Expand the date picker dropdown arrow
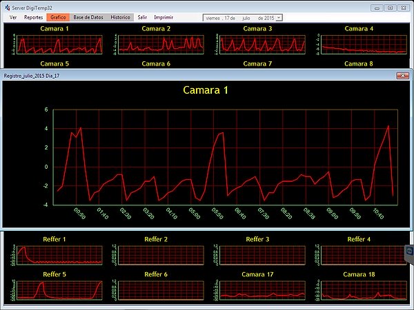 click(279, 17)
